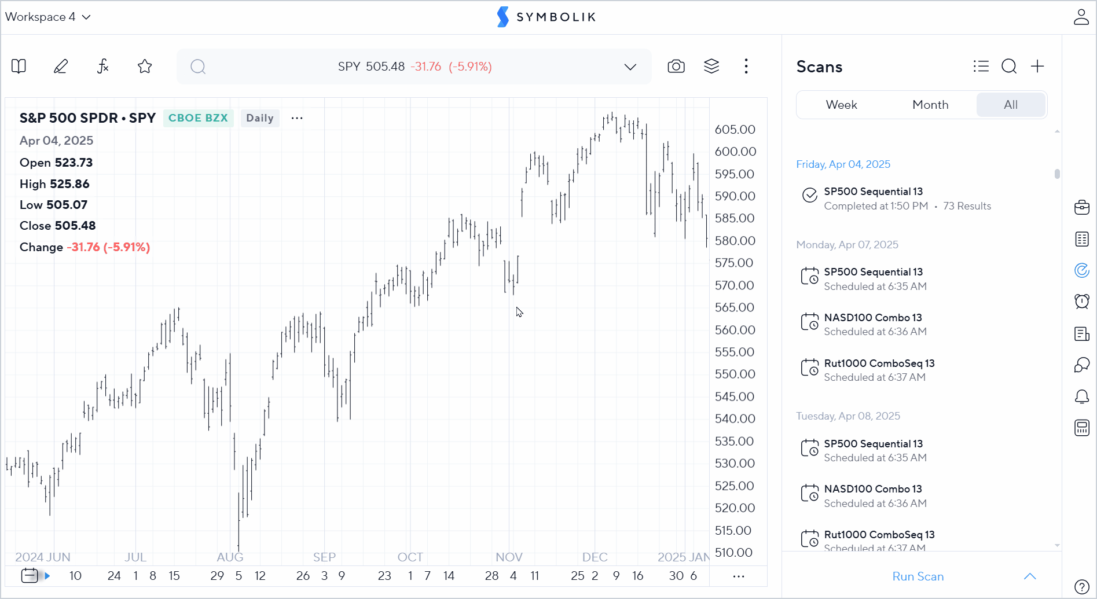
Task: Click the Run Scan link
Action: [x=918, y=576]
